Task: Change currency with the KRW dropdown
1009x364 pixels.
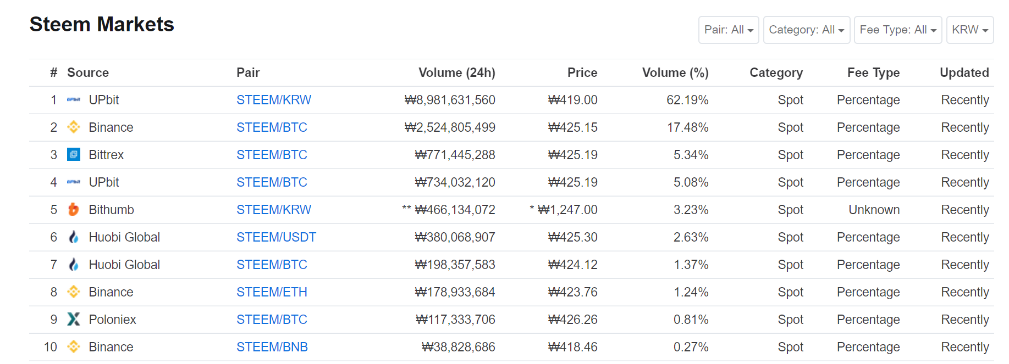Action: 970,30
